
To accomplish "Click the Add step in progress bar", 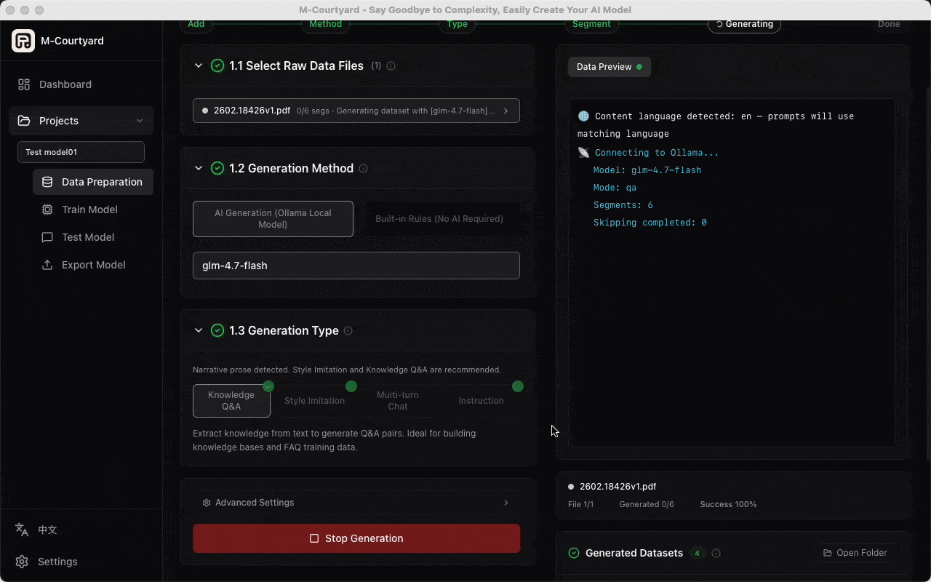I will pos(196,24).
